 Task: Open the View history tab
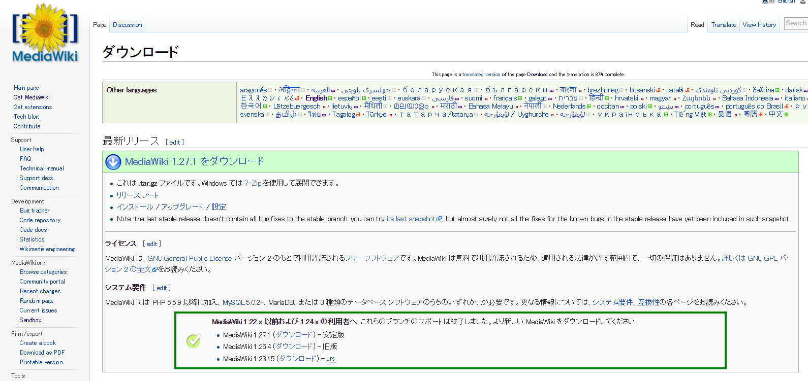pos(759,25)
